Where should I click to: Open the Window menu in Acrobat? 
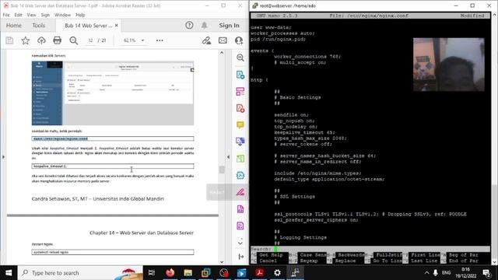point(62,15)
